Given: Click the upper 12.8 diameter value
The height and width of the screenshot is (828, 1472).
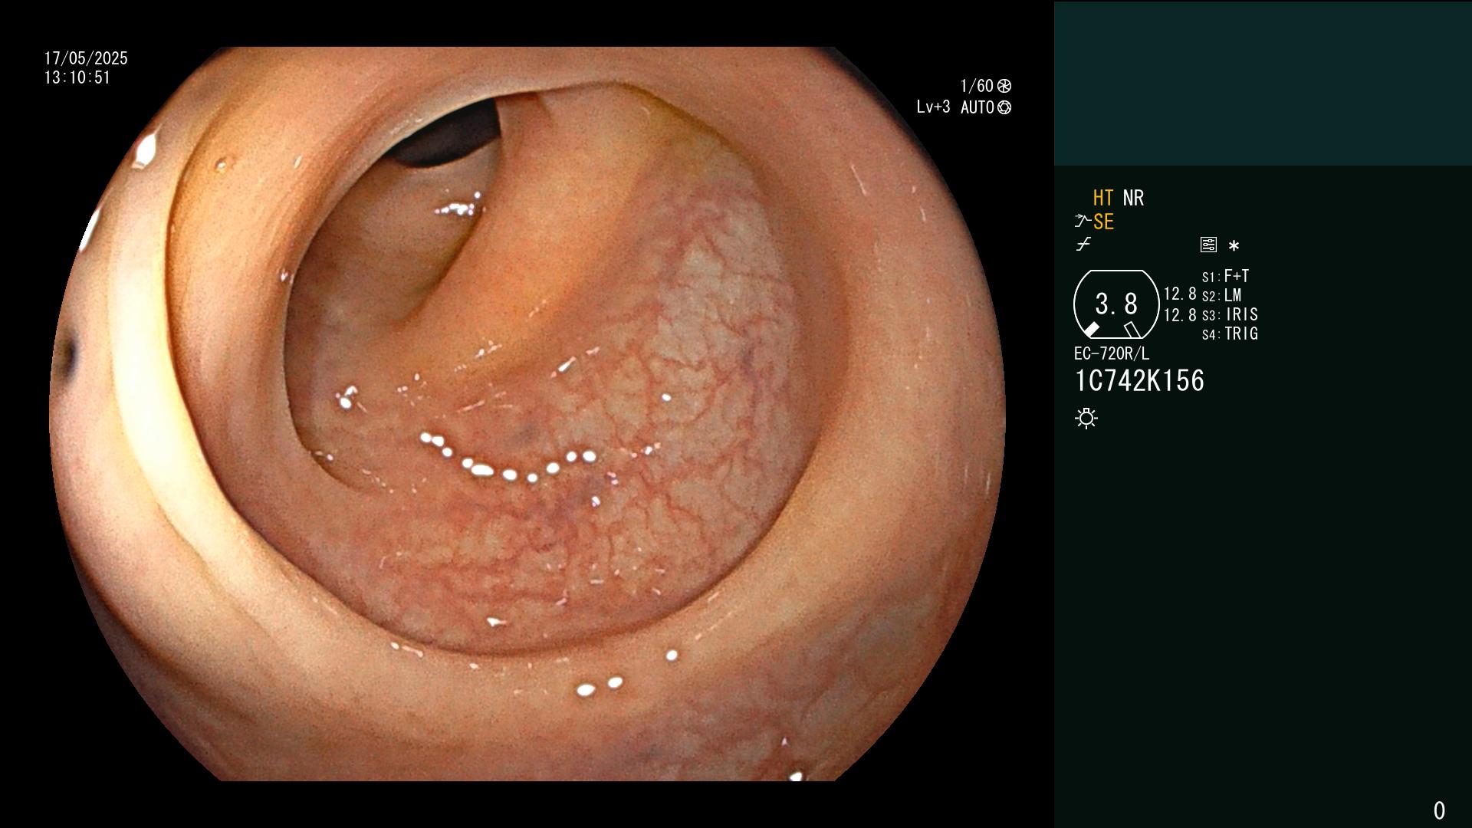Looking at the screenshot, I should [1180, 294].
